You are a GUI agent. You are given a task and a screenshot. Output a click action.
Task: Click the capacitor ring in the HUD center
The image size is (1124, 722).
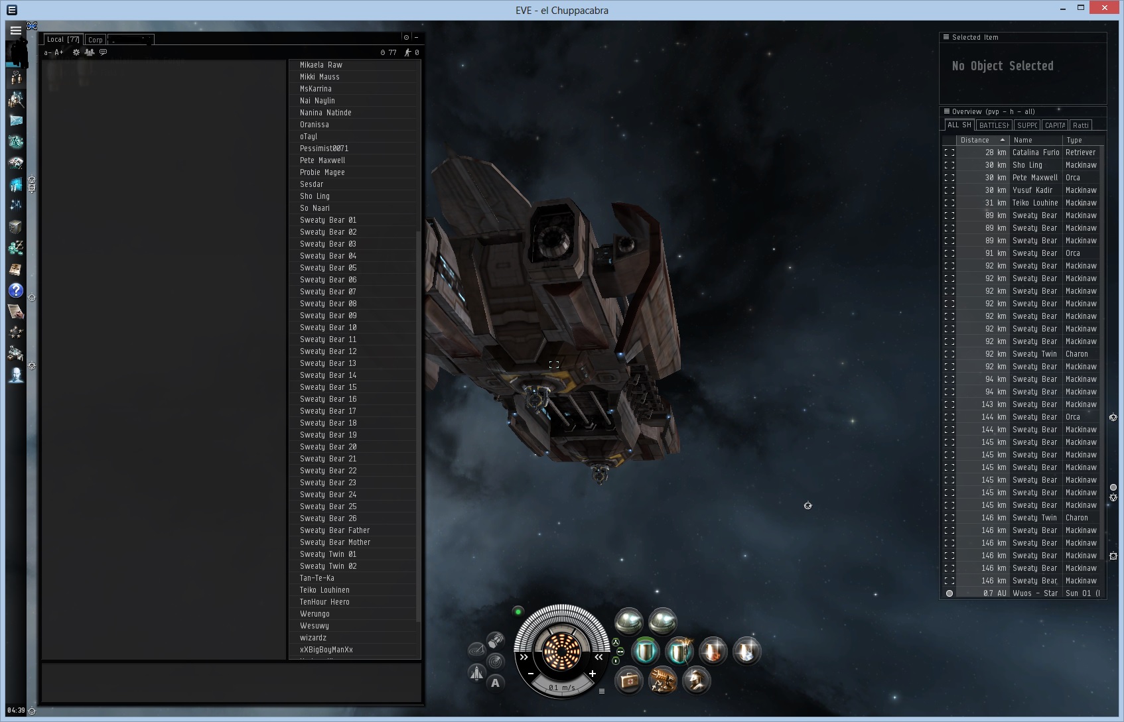coord(561,651)
